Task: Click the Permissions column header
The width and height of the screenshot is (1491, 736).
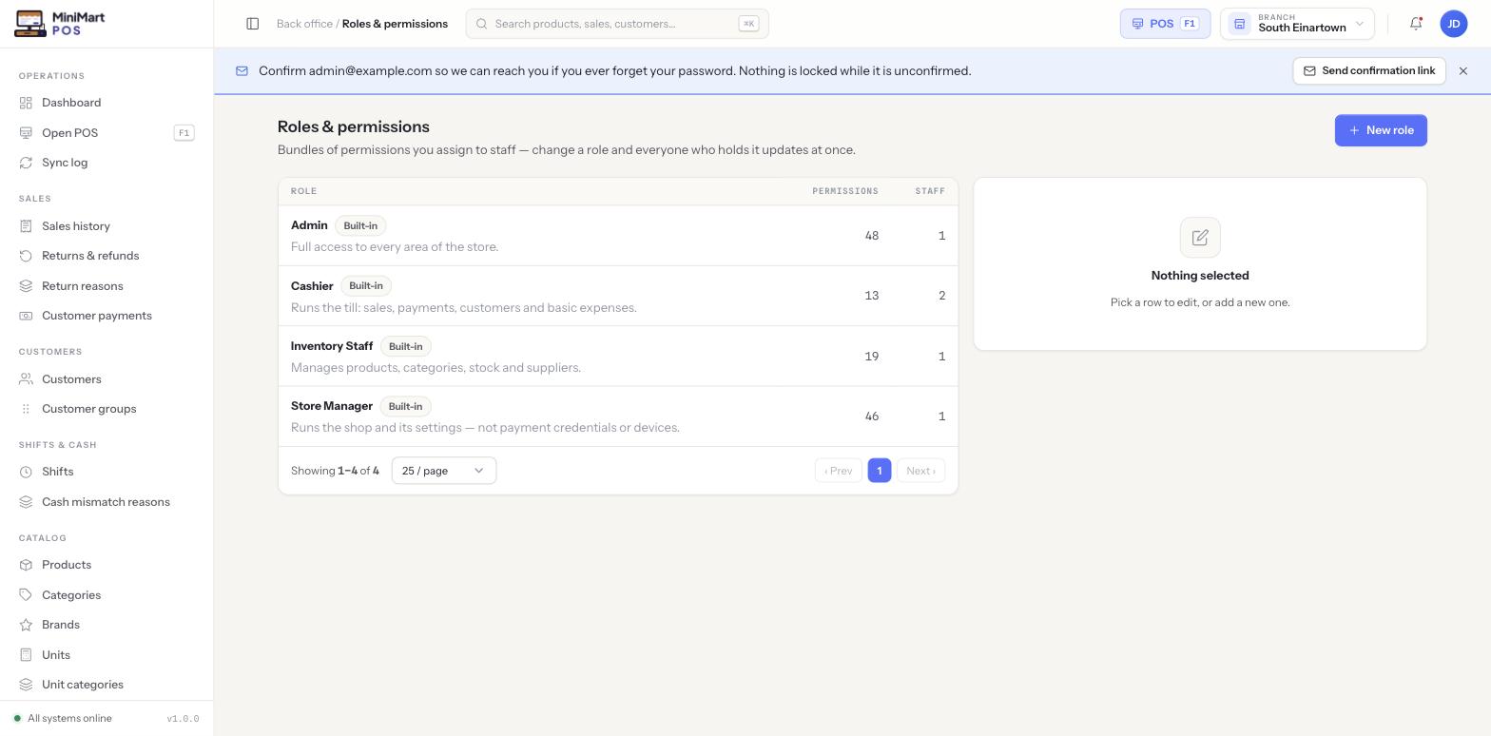Action: [x=845, y=191]
